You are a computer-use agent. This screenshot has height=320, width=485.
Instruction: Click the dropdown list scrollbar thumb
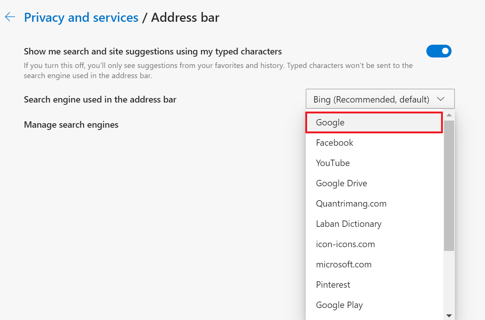click(x=449, y=186)
